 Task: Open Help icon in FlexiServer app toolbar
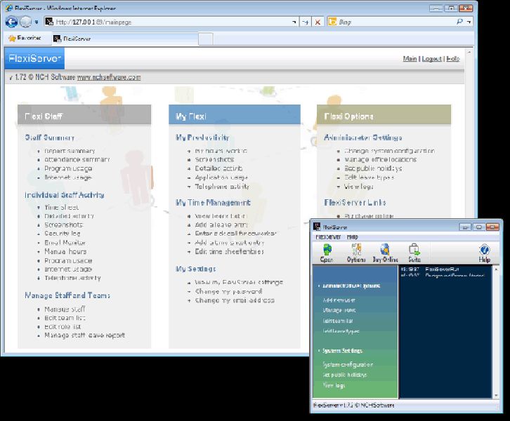484,253
